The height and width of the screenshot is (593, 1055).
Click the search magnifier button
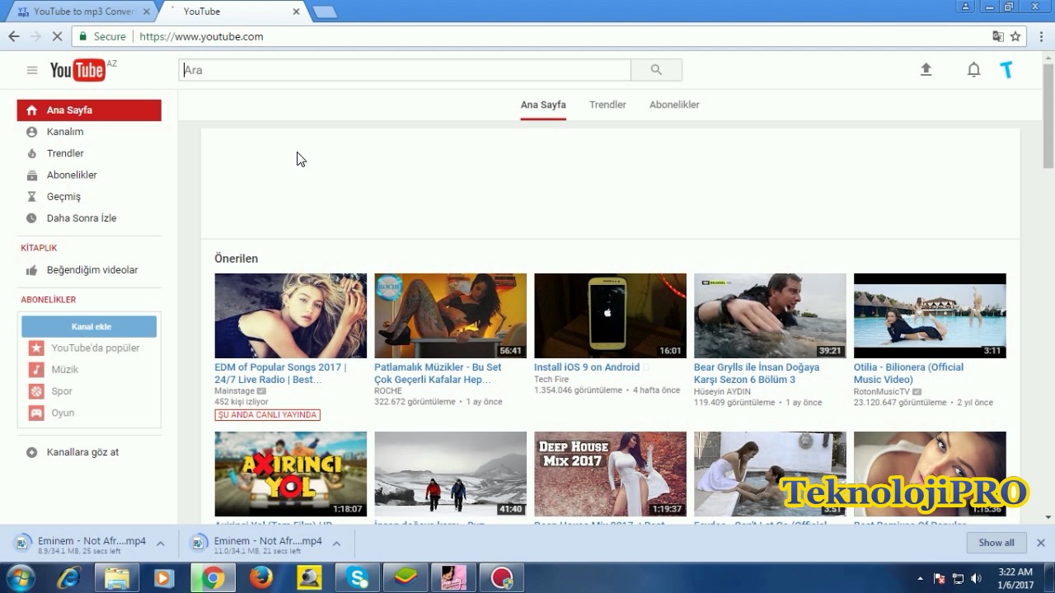656,70
